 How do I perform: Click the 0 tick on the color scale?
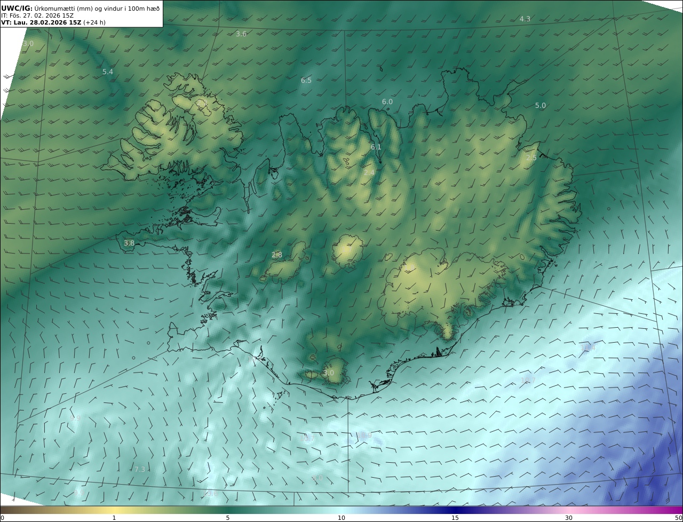click(2, 518)
